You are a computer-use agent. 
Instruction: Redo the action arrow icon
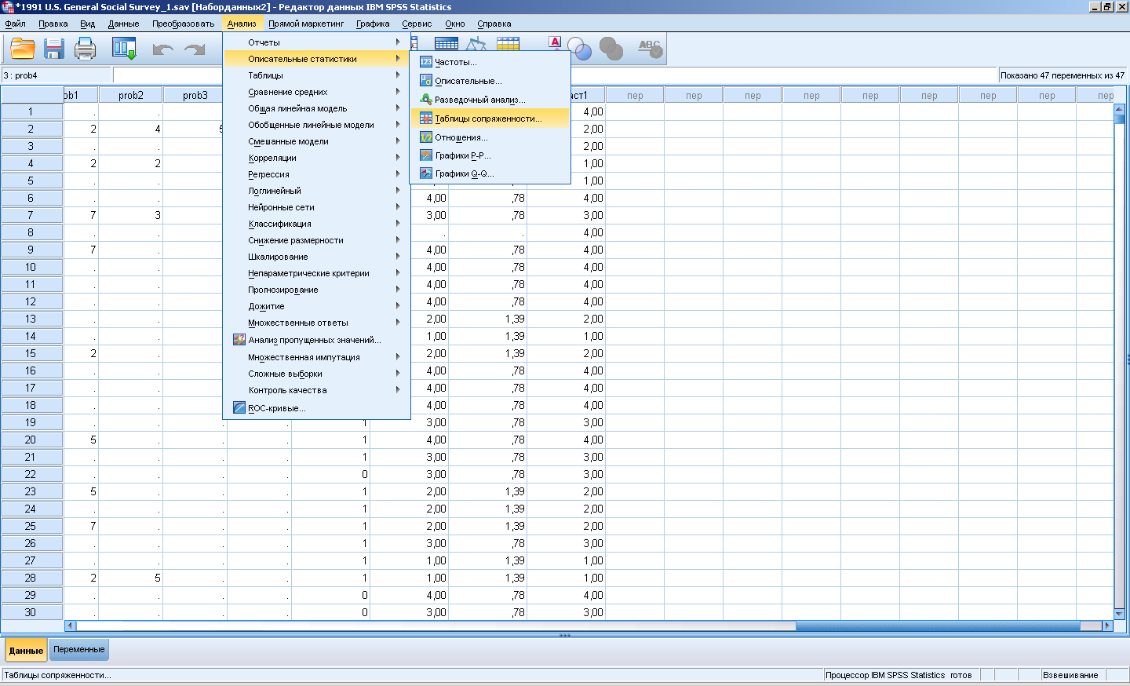pyautogui.click(x=195, y=49)
